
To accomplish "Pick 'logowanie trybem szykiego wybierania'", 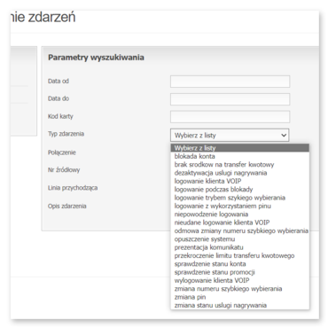I will click(x=240, y=198).
